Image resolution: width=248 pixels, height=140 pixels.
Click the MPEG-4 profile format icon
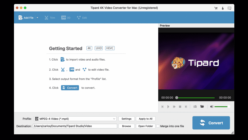[37, 119]
